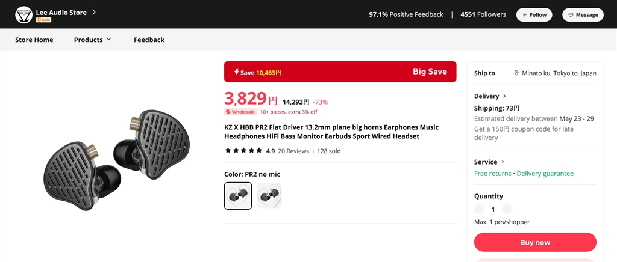Go to Store Home tab
Viewport: 617px width, 262px height.
pyautogui.click(x=34, y=40)
